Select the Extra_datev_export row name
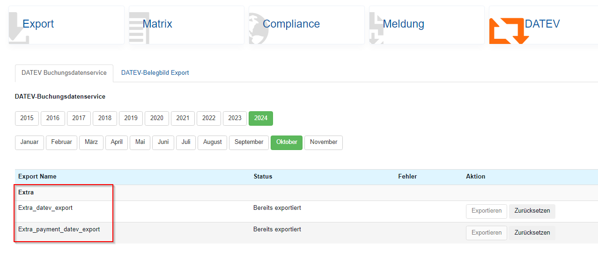This screenshot has height=279, width=598. 45,208
